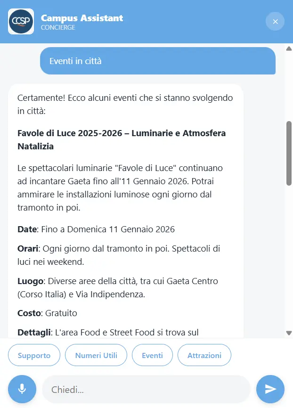This screenshot has height=408, width=293.
Task: Click the Costo: Gratuito line
Action: (x=47, y=313)
